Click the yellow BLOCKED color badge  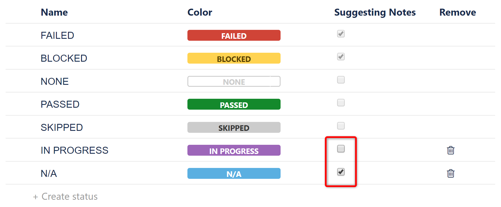[234, 58]
